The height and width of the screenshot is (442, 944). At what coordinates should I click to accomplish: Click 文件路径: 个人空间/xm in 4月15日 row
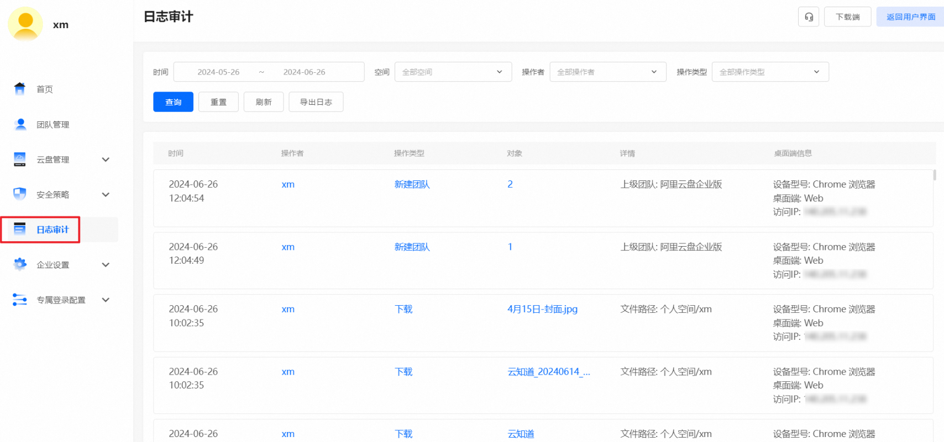point(666,309)
